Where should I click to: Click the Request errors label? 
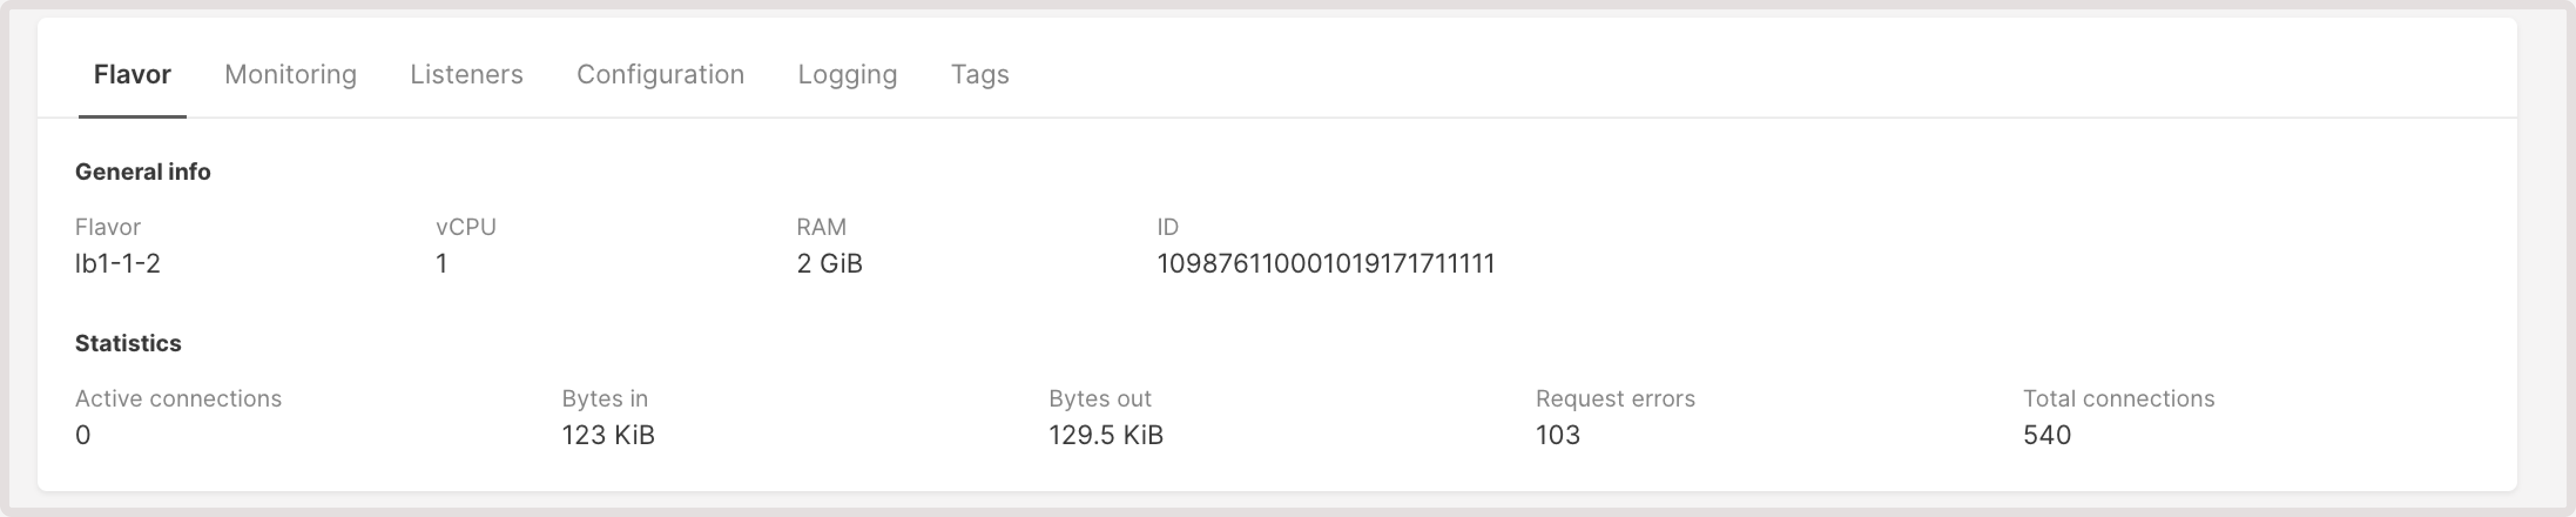tap(1615, 397)
